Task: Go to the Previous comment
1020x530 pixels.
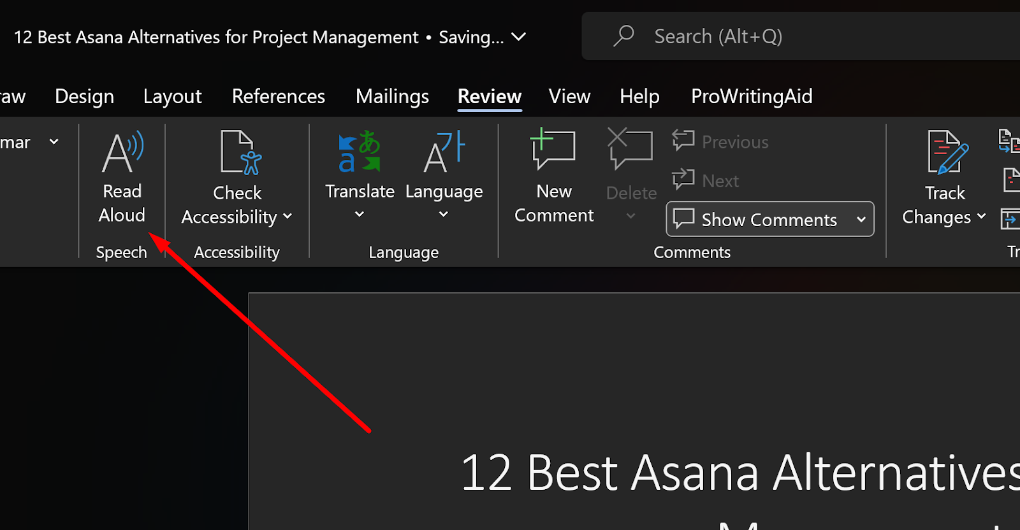Action: coord(720,141)
